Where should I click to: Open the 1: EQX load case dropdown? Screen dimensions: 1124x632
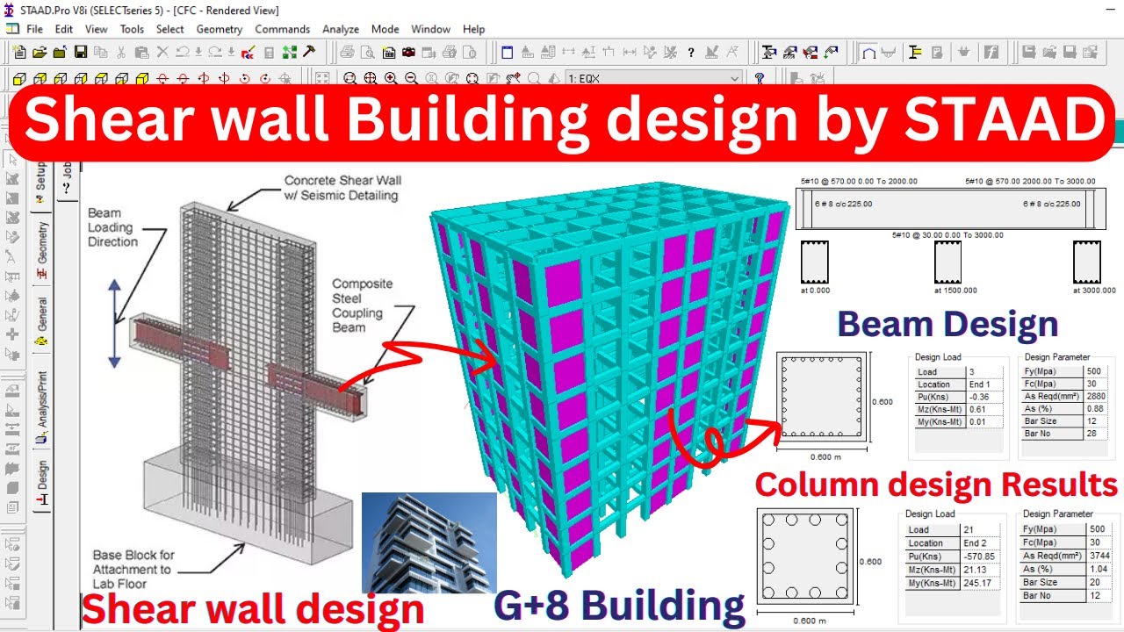tap(654, 78)
